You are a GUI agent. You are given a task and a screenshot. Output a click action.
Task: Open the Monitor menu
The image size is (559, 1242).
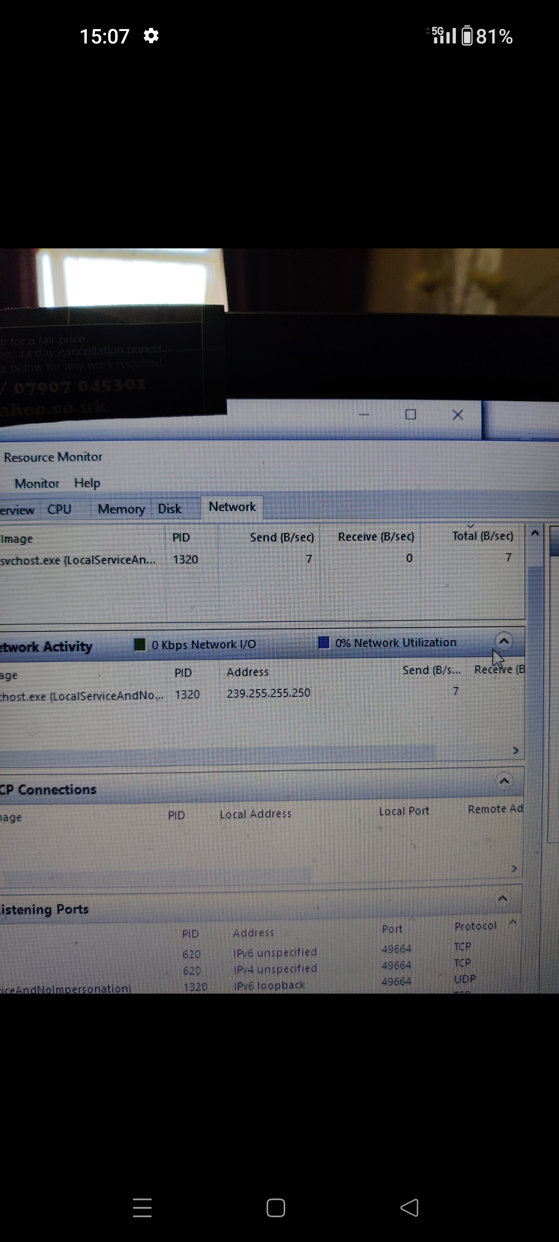tap(37, 483)
